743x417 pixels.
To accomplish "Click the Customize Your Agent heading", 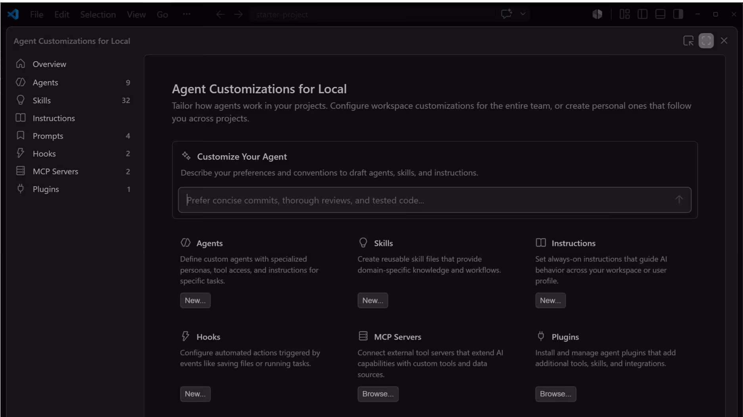I will click(242, 156).
